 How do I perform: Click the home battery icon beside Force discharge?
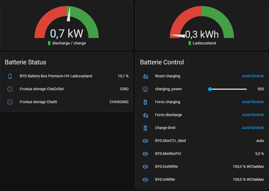(145, 115)
